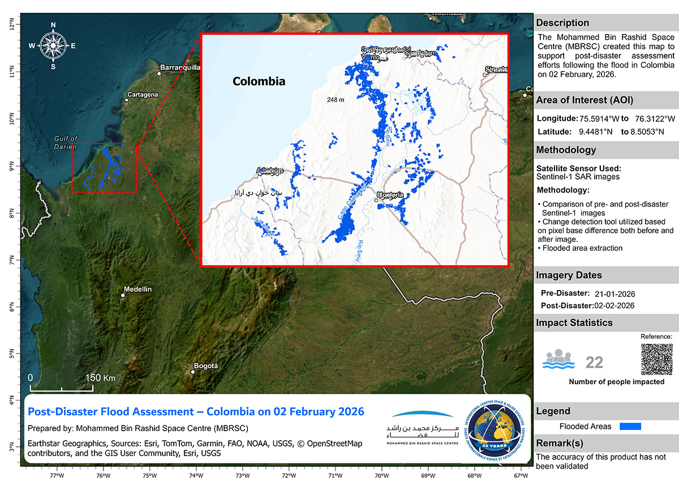Click the latitude value 9.4481°N

596,132
